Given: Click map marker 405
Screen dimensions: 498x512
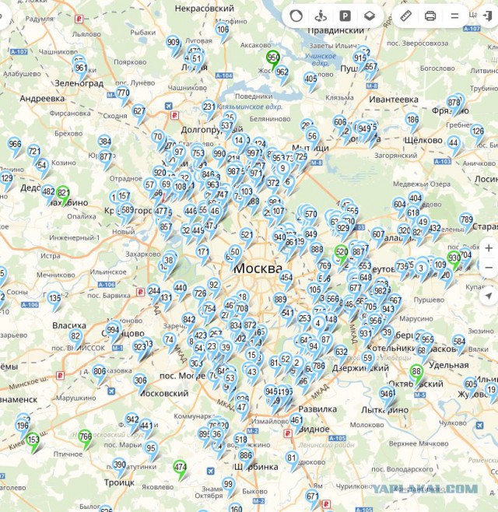Looking at the screenshot, I should pyautogui.click(x=310, y=79).
